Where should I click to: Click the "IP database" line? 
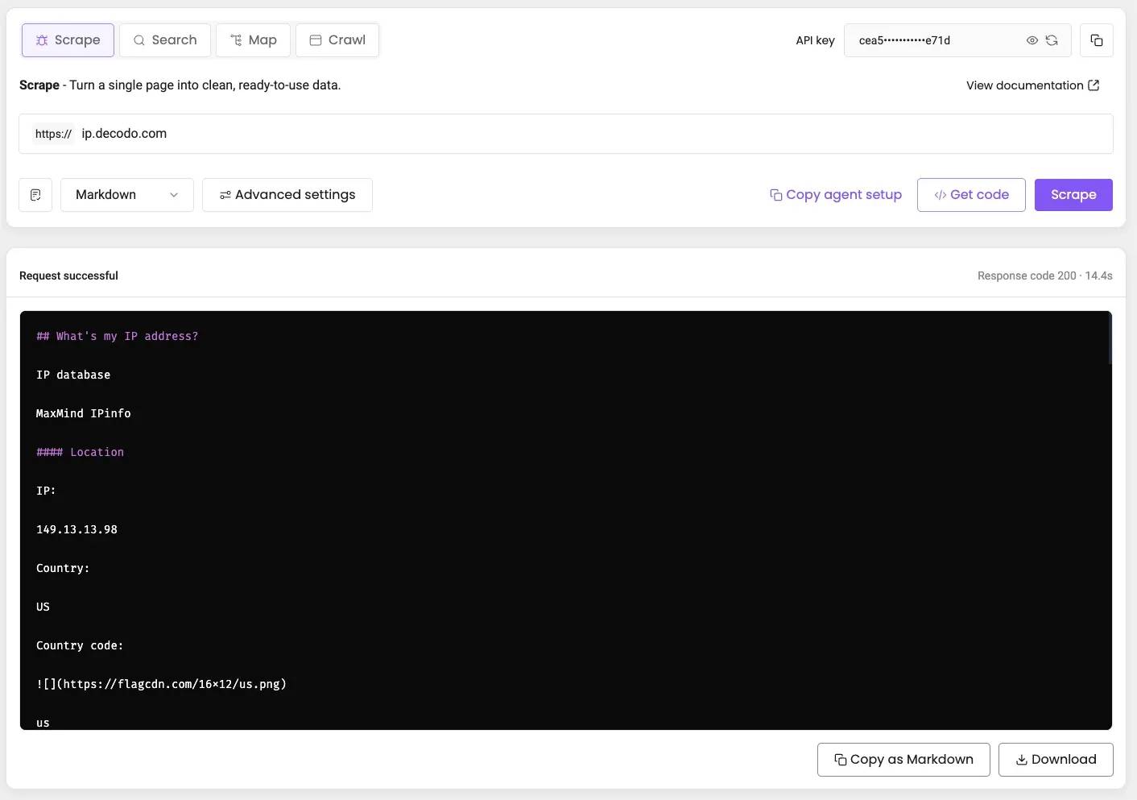coord(73,375)
